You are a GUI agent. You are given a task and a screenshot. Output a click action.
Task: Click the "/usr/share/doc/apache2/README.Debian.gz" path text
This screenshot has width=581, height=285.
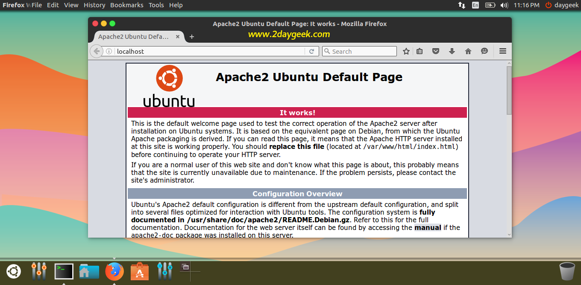tap(268, 220)
